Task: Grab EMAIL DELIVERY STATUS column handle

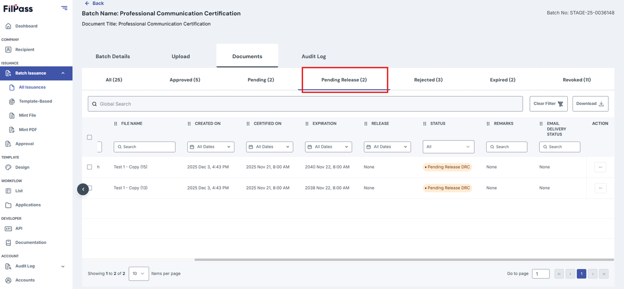Action: click(541, 124)
